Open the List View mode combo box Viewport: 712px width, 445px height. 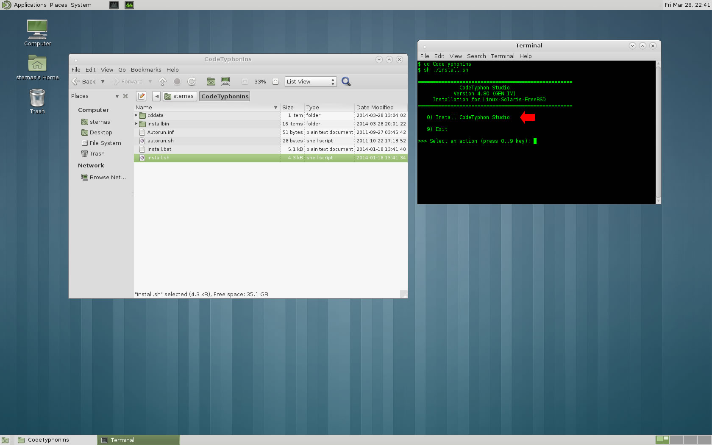[x=311, y=81]
